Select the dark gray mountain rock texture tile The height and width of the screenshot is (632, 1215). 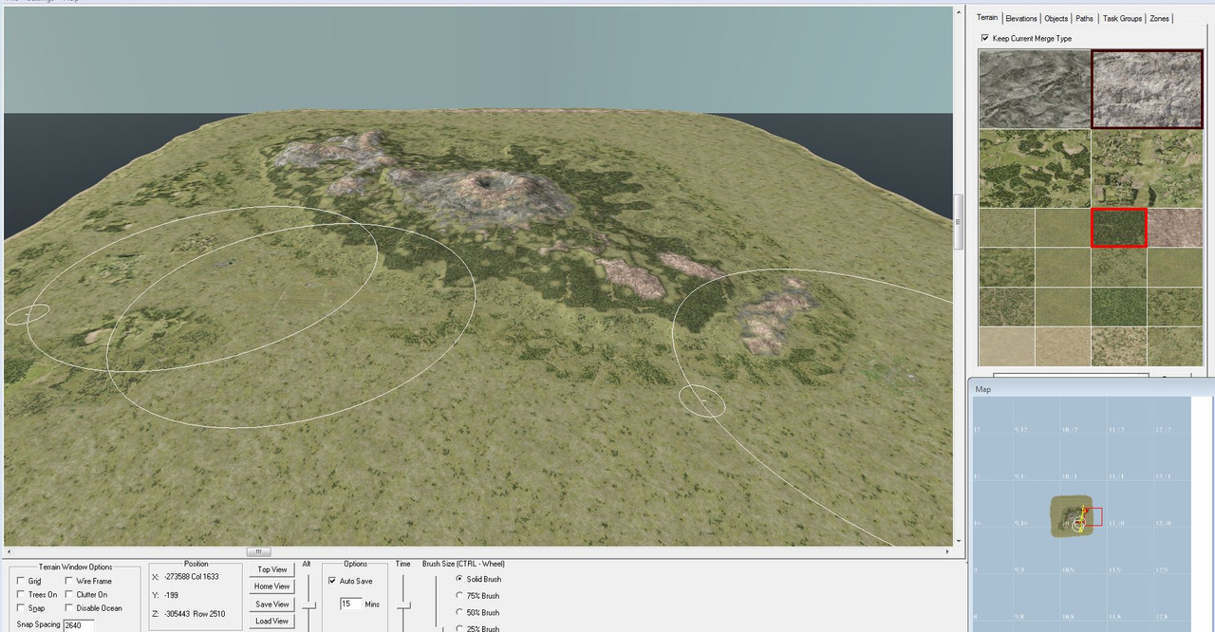pos(1035,88)
